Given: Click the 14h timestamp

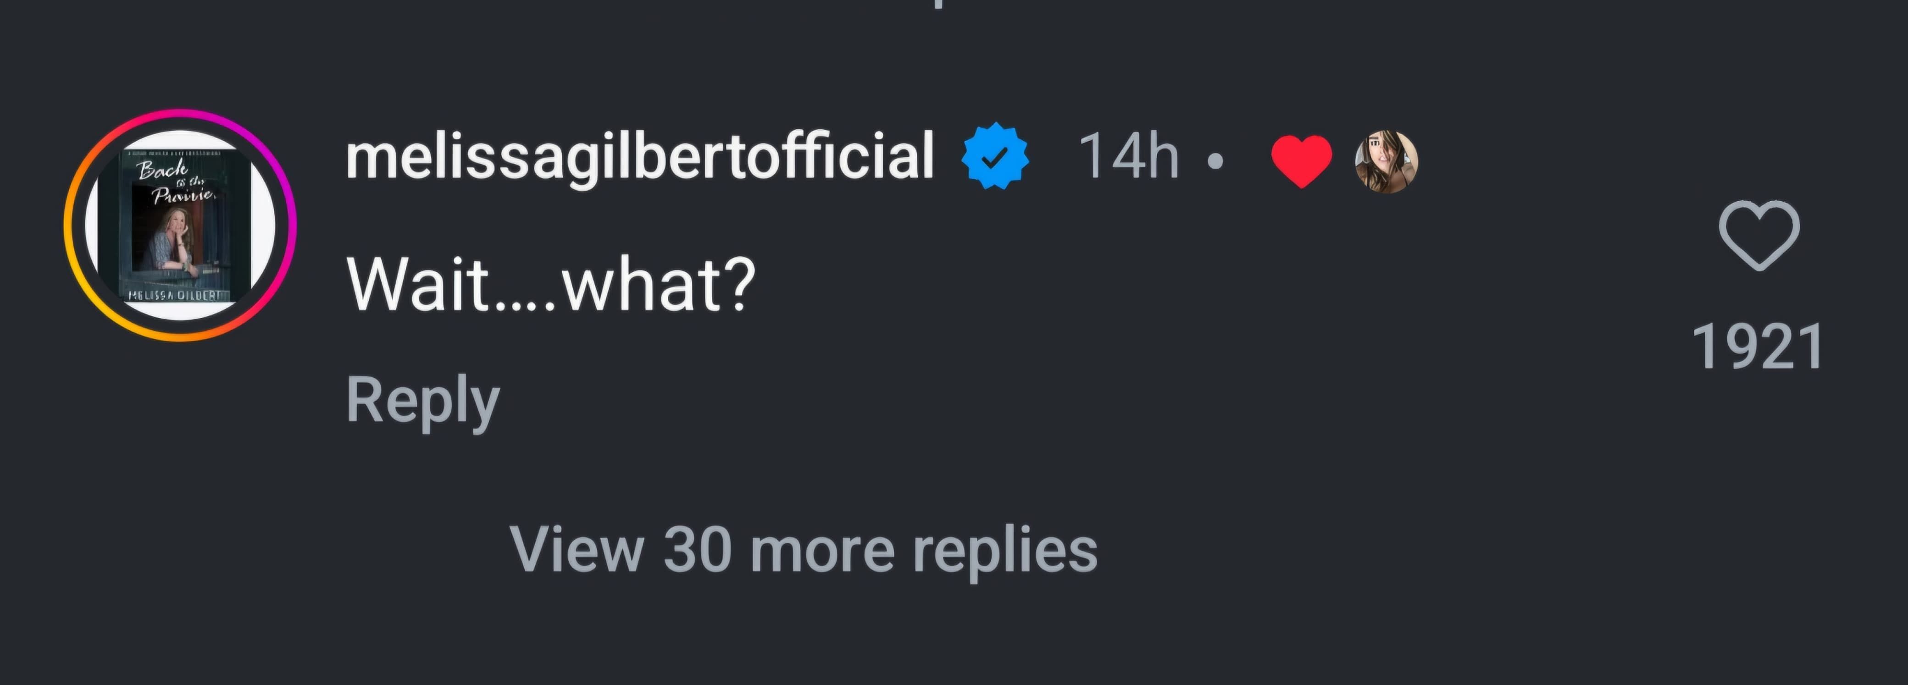Looking at the screenshot, I should (1128, 156).
